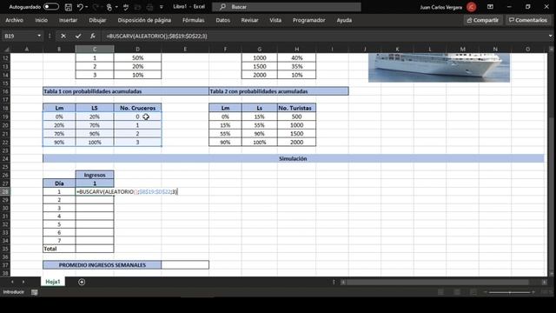Click the previous sheet navigation arrow
Image resolution: width=556 pixels, height=313 pixels.
12,282
